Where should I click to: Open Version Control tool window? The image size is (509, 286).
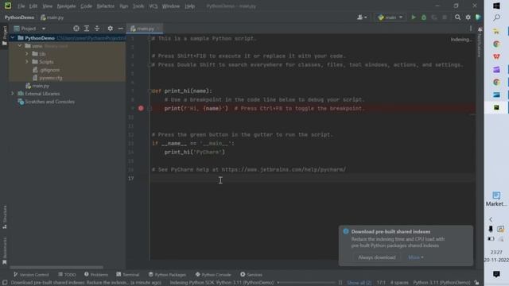click(31, 275)
